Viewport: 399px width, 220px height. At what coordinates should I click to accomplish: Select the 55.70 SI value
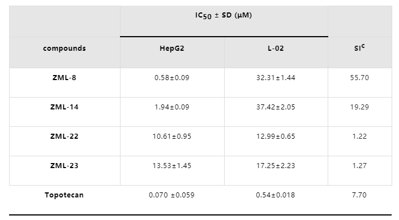[x=359, y=78]
